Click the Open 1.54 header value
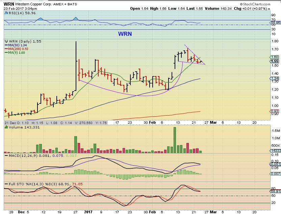The height and width of the screenshot is (215, 281). click(x=139, y=8)
